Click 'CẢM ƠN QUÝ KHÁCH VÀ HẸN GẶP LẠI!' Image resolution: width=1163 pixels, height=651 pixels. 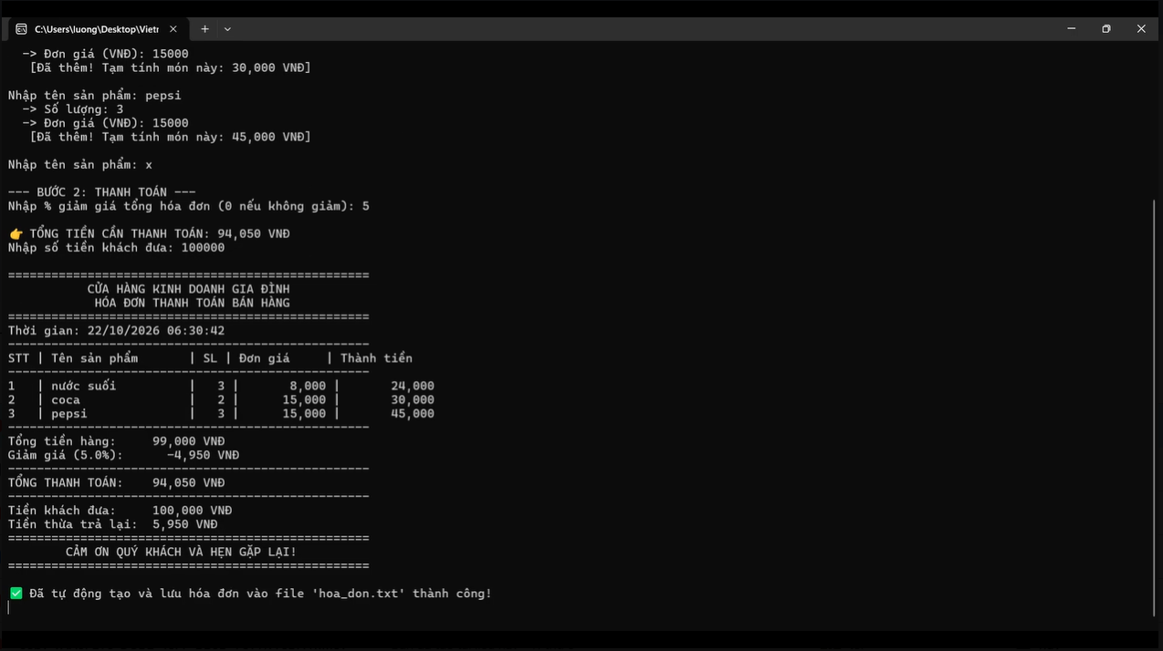point(182,553)
